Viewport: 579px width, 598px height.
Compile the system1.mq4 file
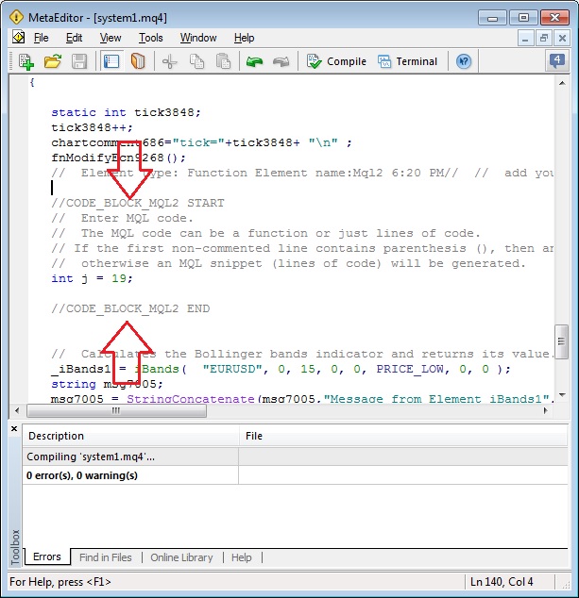[336, 61]
